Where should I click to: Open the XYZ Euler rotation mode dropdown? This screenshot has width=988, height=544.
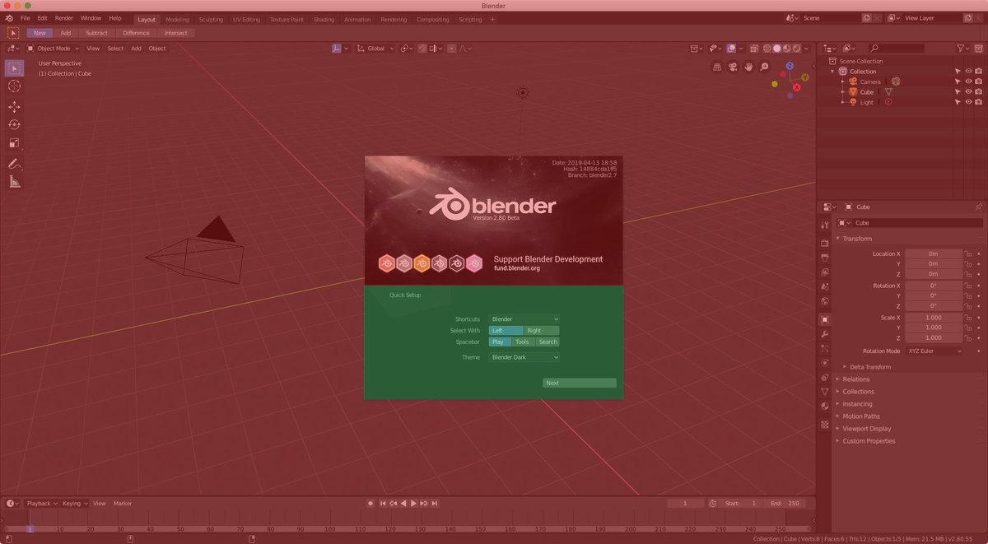pos(934,351)
